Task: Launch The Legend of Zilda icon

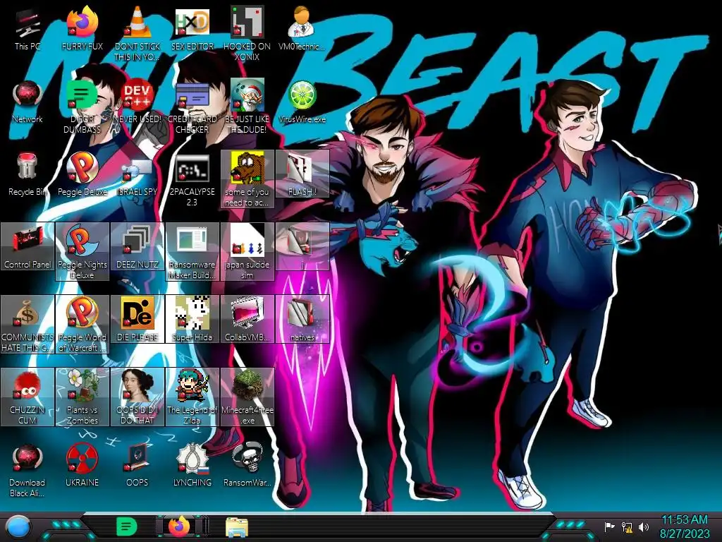Action: [x=192, y=397]
